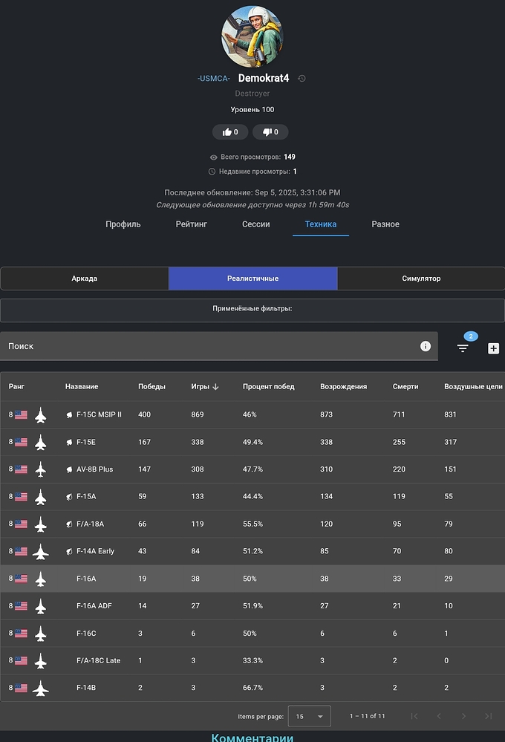Click the add column plus icon

493,348
